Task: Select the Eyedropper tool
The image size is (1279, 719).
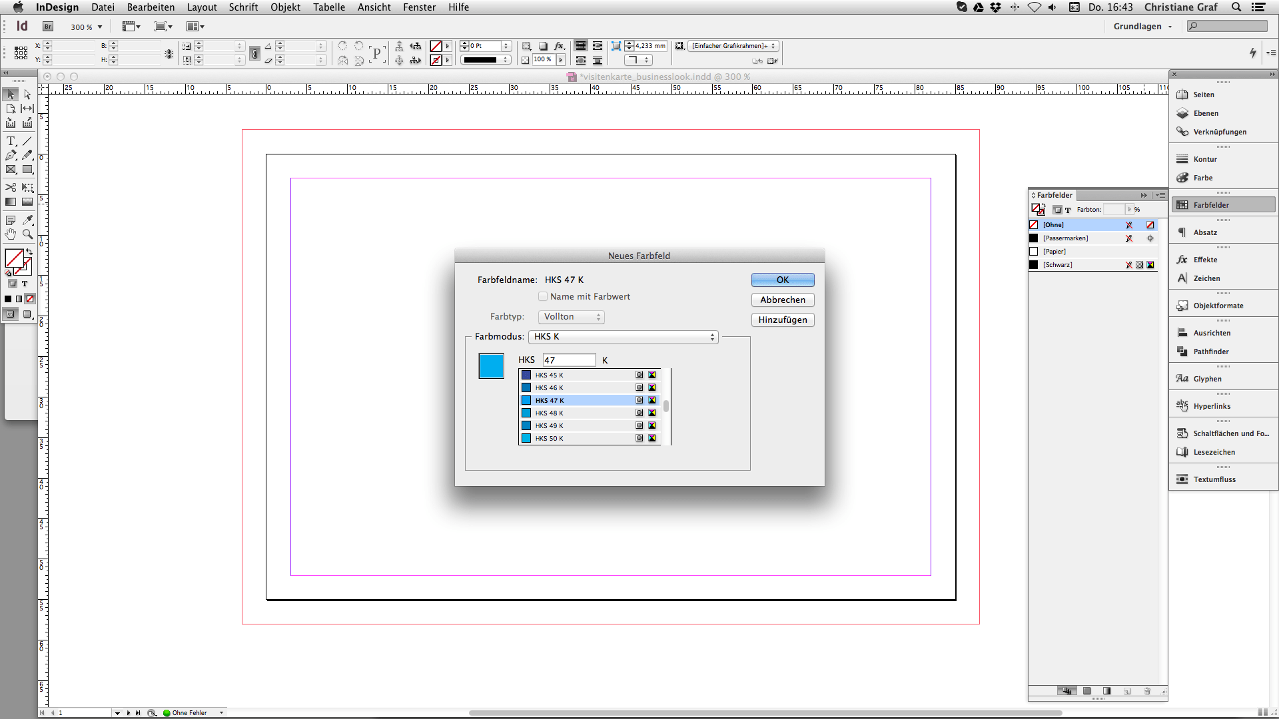Action: [x=27, y=220]
